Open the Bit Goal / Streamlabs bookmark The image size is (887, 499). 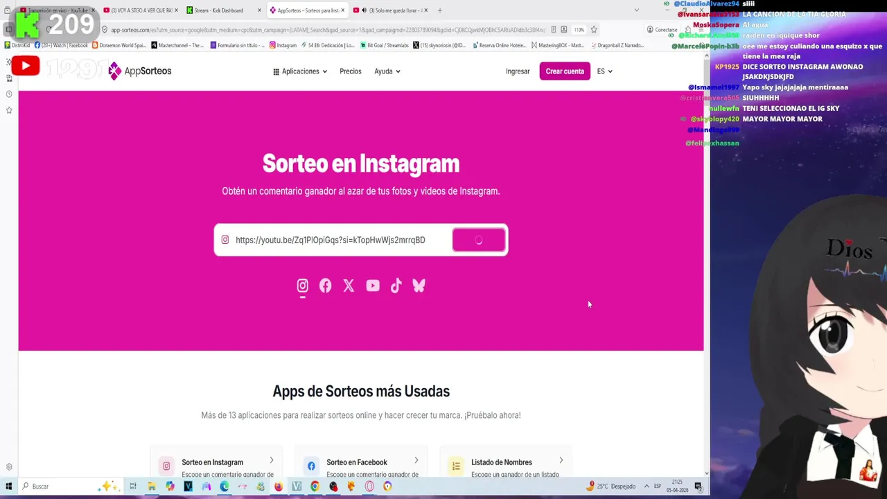coord(385,45)
